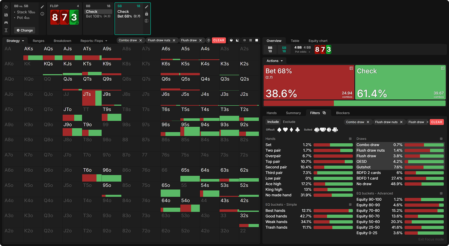This screenshot has height=246, width=449.
Task: Click the offsuit spade suit filter
Action: [279, 130]
